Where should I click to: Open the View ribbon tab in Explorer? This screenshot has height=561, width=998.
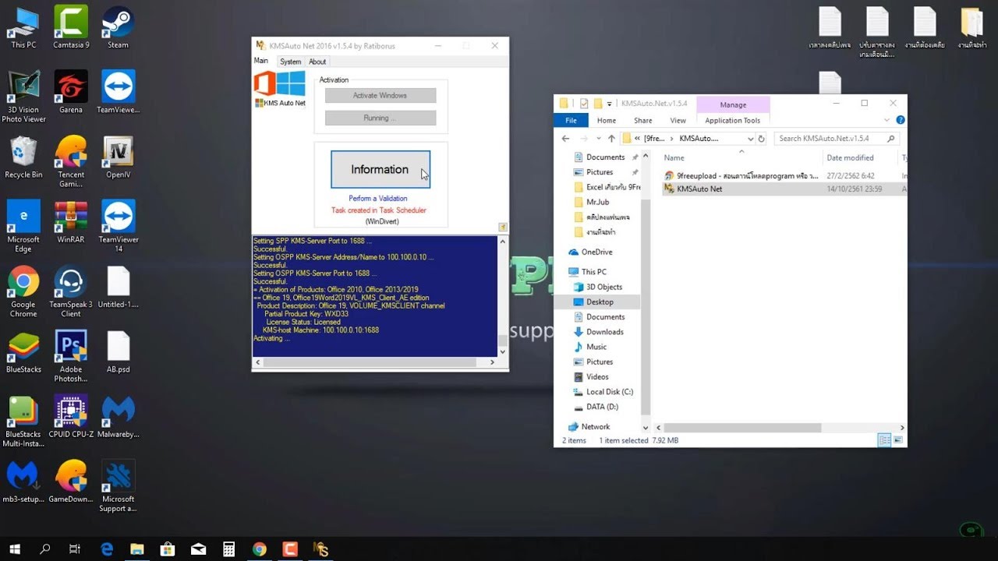[678, 120]
